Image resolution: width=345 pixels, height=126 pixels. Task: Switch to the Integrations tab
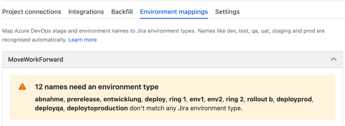pyautogui.click(x=86, y=12)
